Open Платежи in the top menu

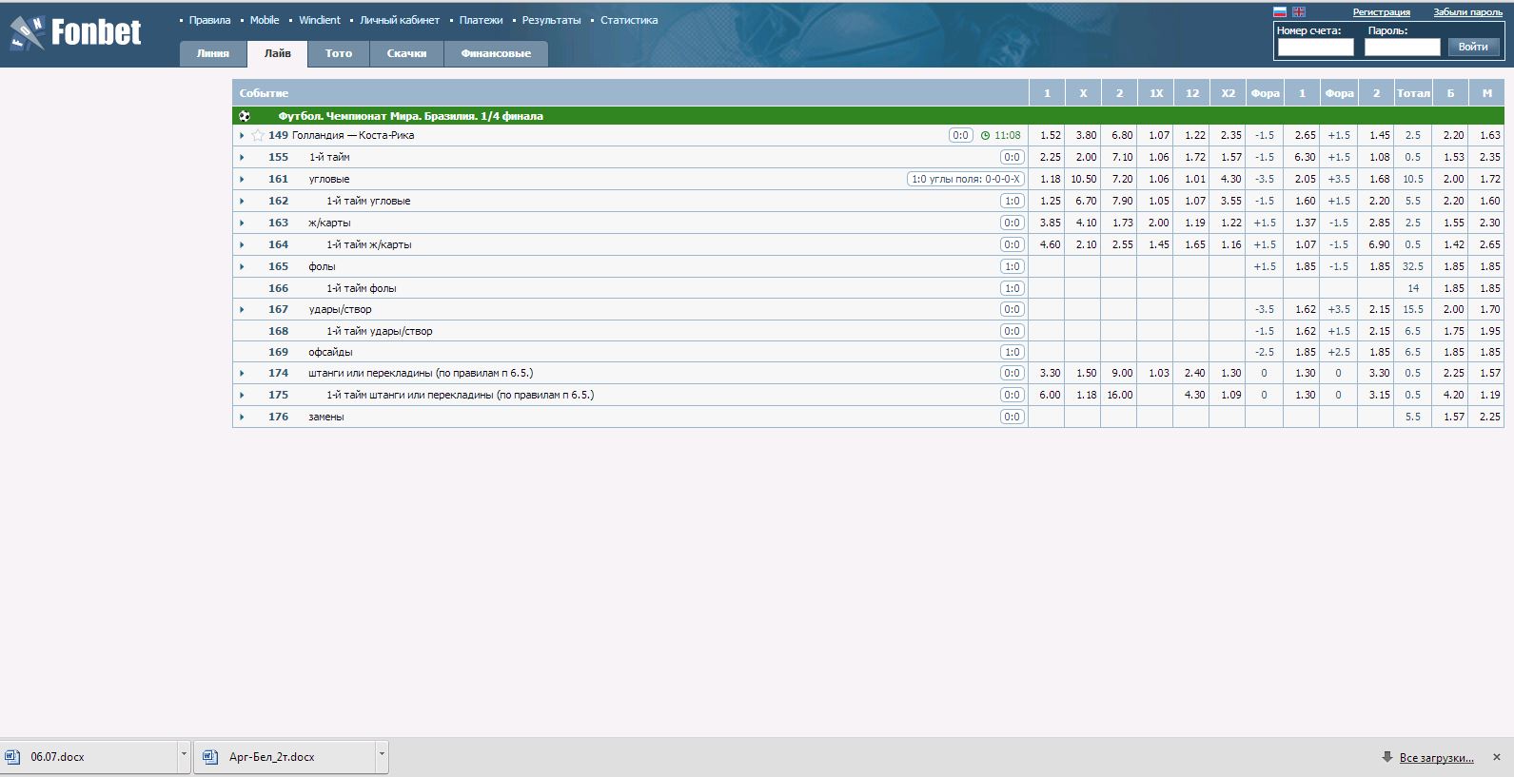click(481, 20)
